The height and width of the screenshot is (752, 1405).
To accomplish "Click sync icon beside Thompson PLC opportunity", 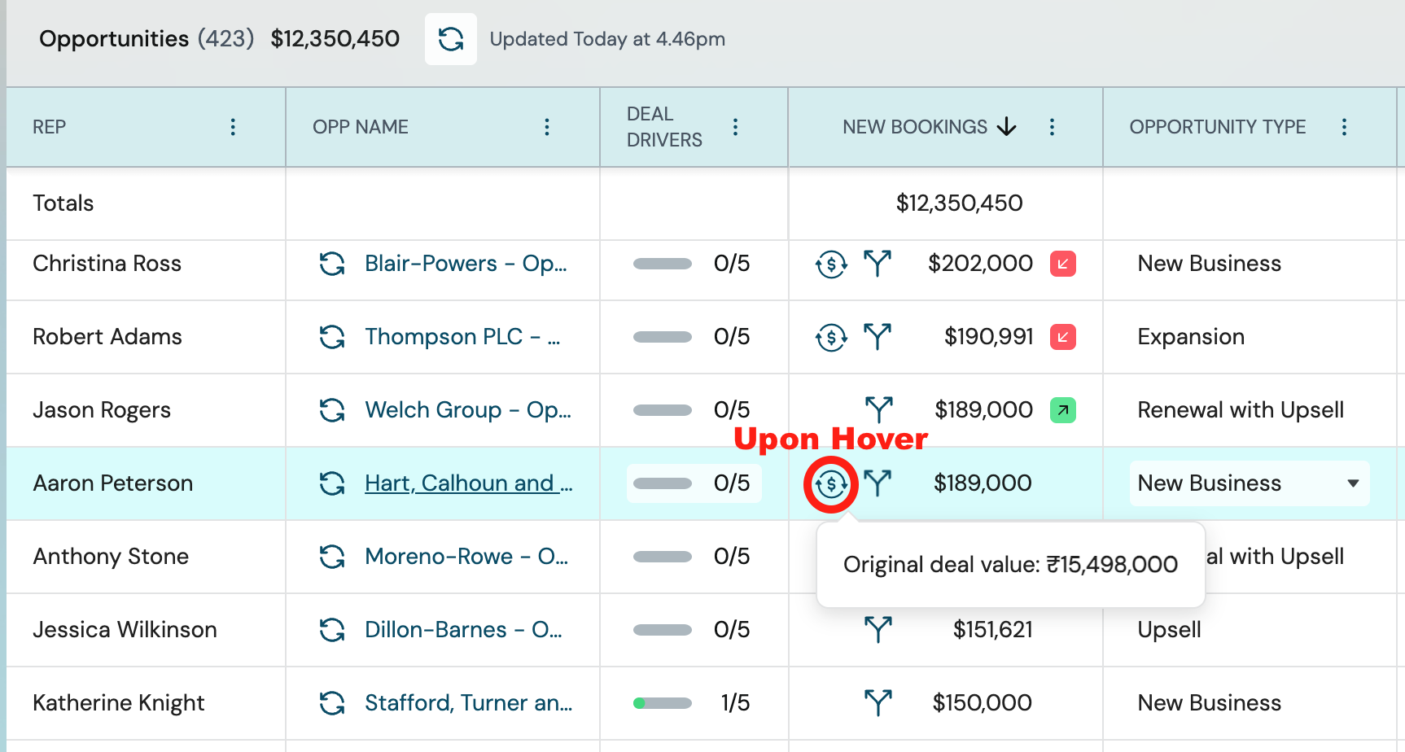I will point(332,337).
